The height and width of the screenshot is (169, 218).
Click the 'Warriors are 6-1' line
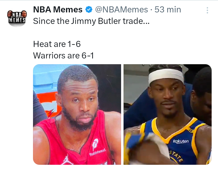(63, 55)
